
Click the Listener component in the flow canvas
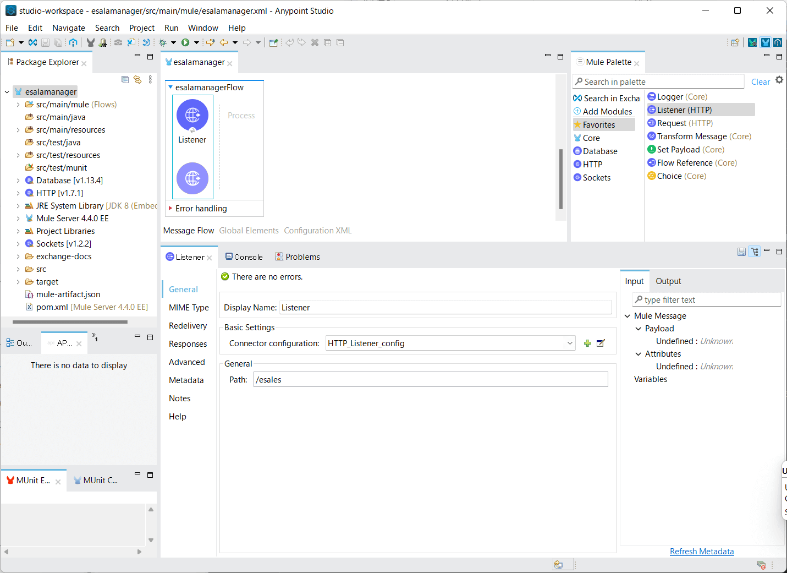click(x=192, y=116)
